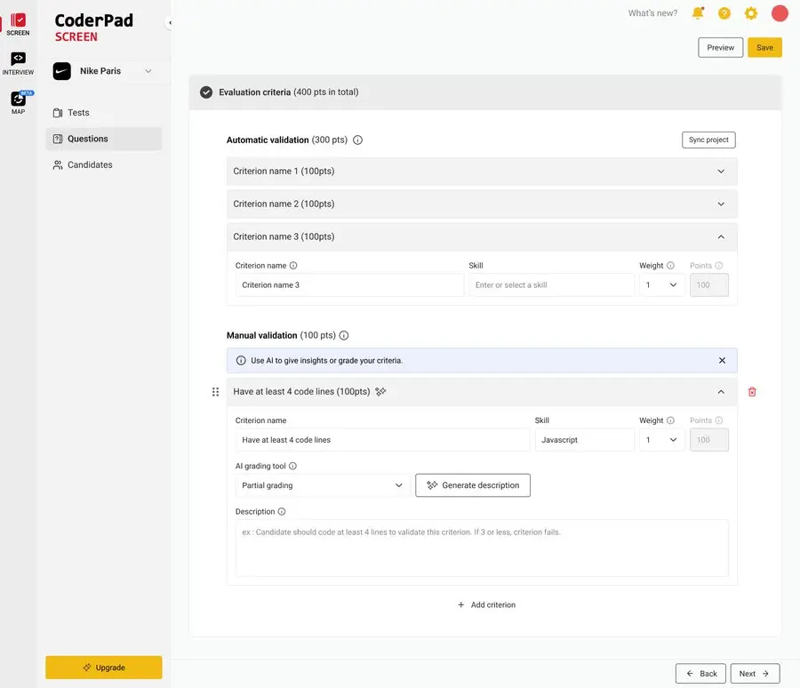Click the CoderPad SCREEN logo
Viewport: 800px width, 688px height.
(x=94, y=28)
